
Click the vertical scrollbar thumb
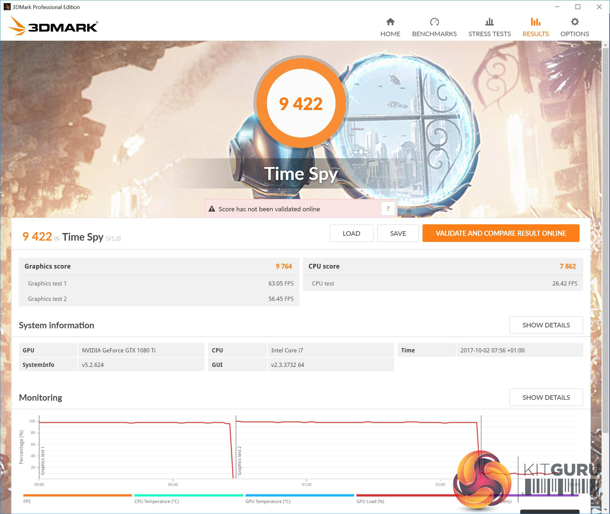pos(605,241)
